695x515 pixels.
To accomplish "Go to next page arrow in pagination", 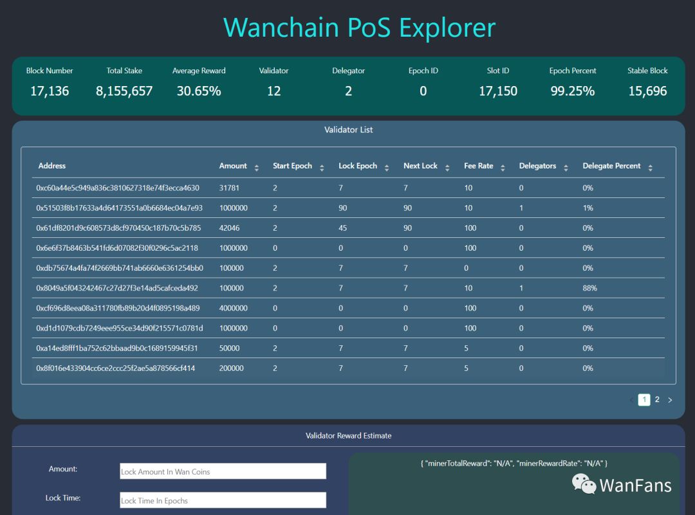I will pyautogui.click(x=670, y=400).
